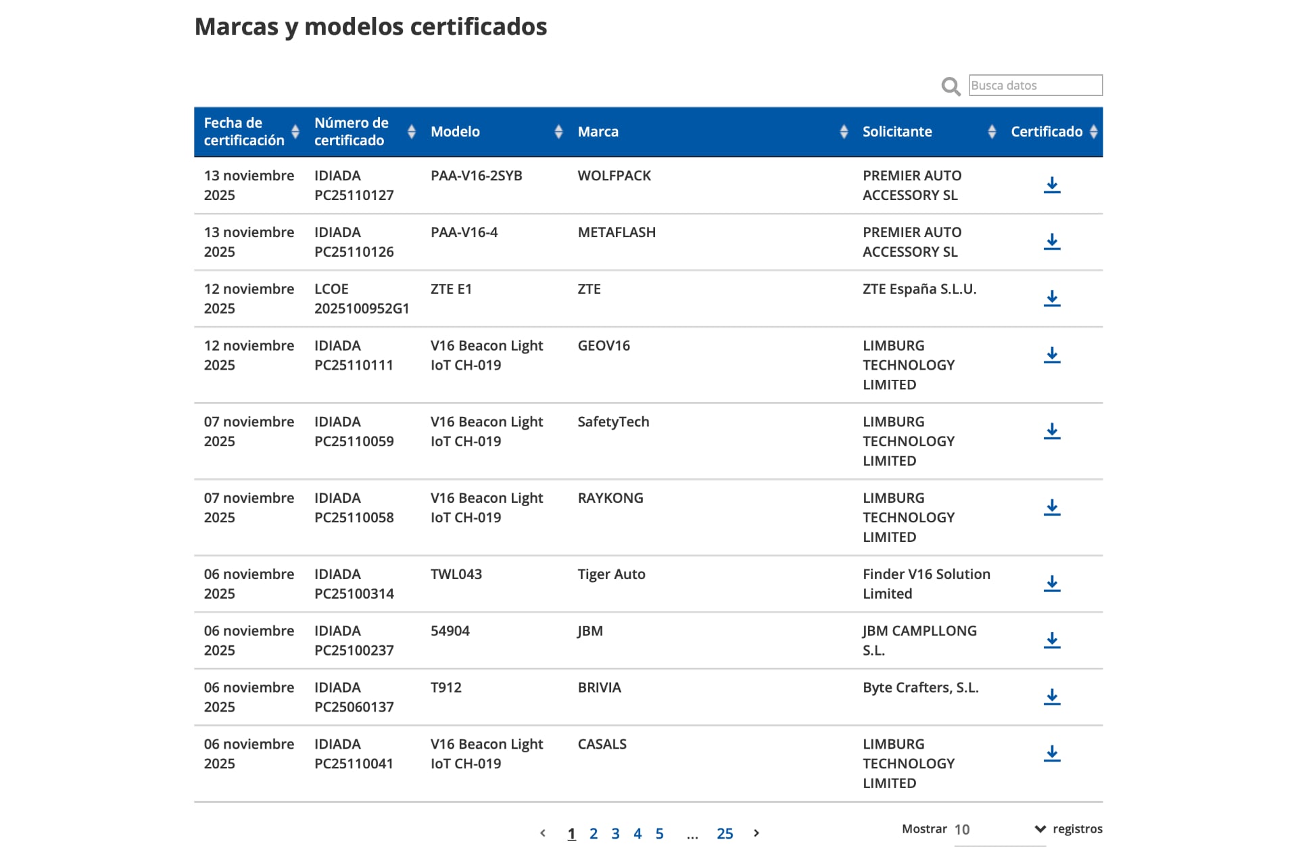Viewport: 1298px width, 865px height.
Task: Toggle sorting on Solicitante column
Action: click(x=992, y=132)
